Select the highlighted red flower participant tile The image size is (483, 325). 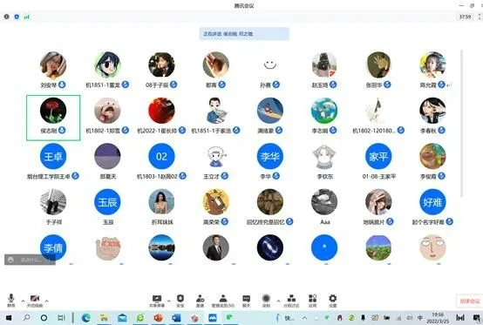[53, 118]
